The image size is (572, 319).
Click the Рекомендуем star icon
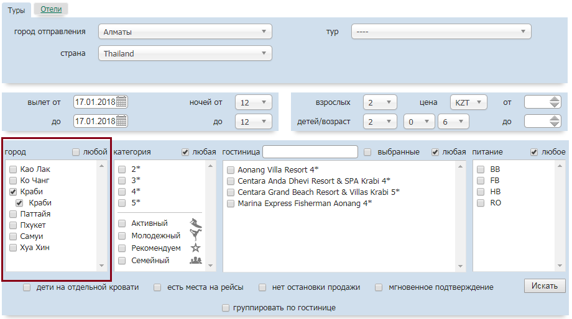tap(196, 248)
